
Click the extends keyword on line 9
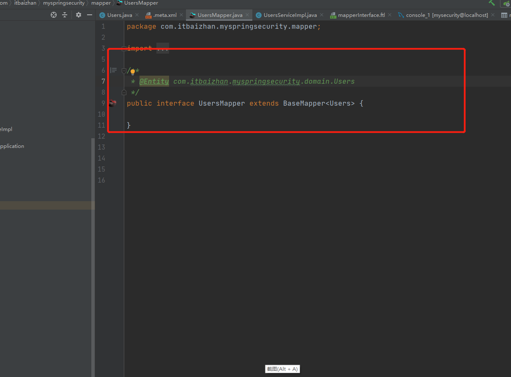click(264, 103)
